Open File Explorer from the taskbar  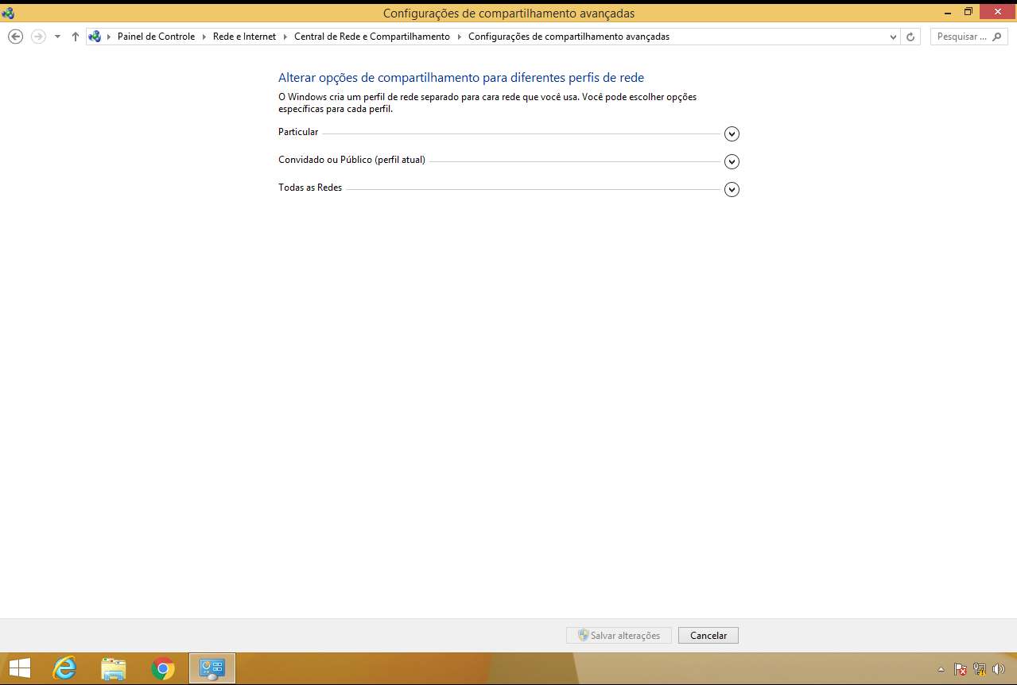tap(114, 669)
